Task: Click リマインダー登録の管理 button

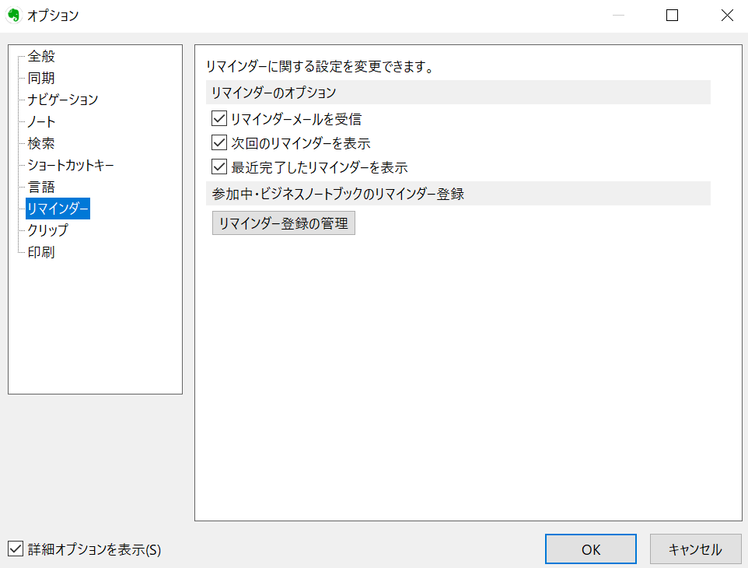Action: pos(283,223)
